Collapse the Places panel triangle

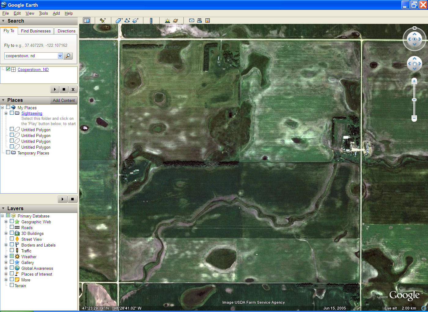[3, 100]
